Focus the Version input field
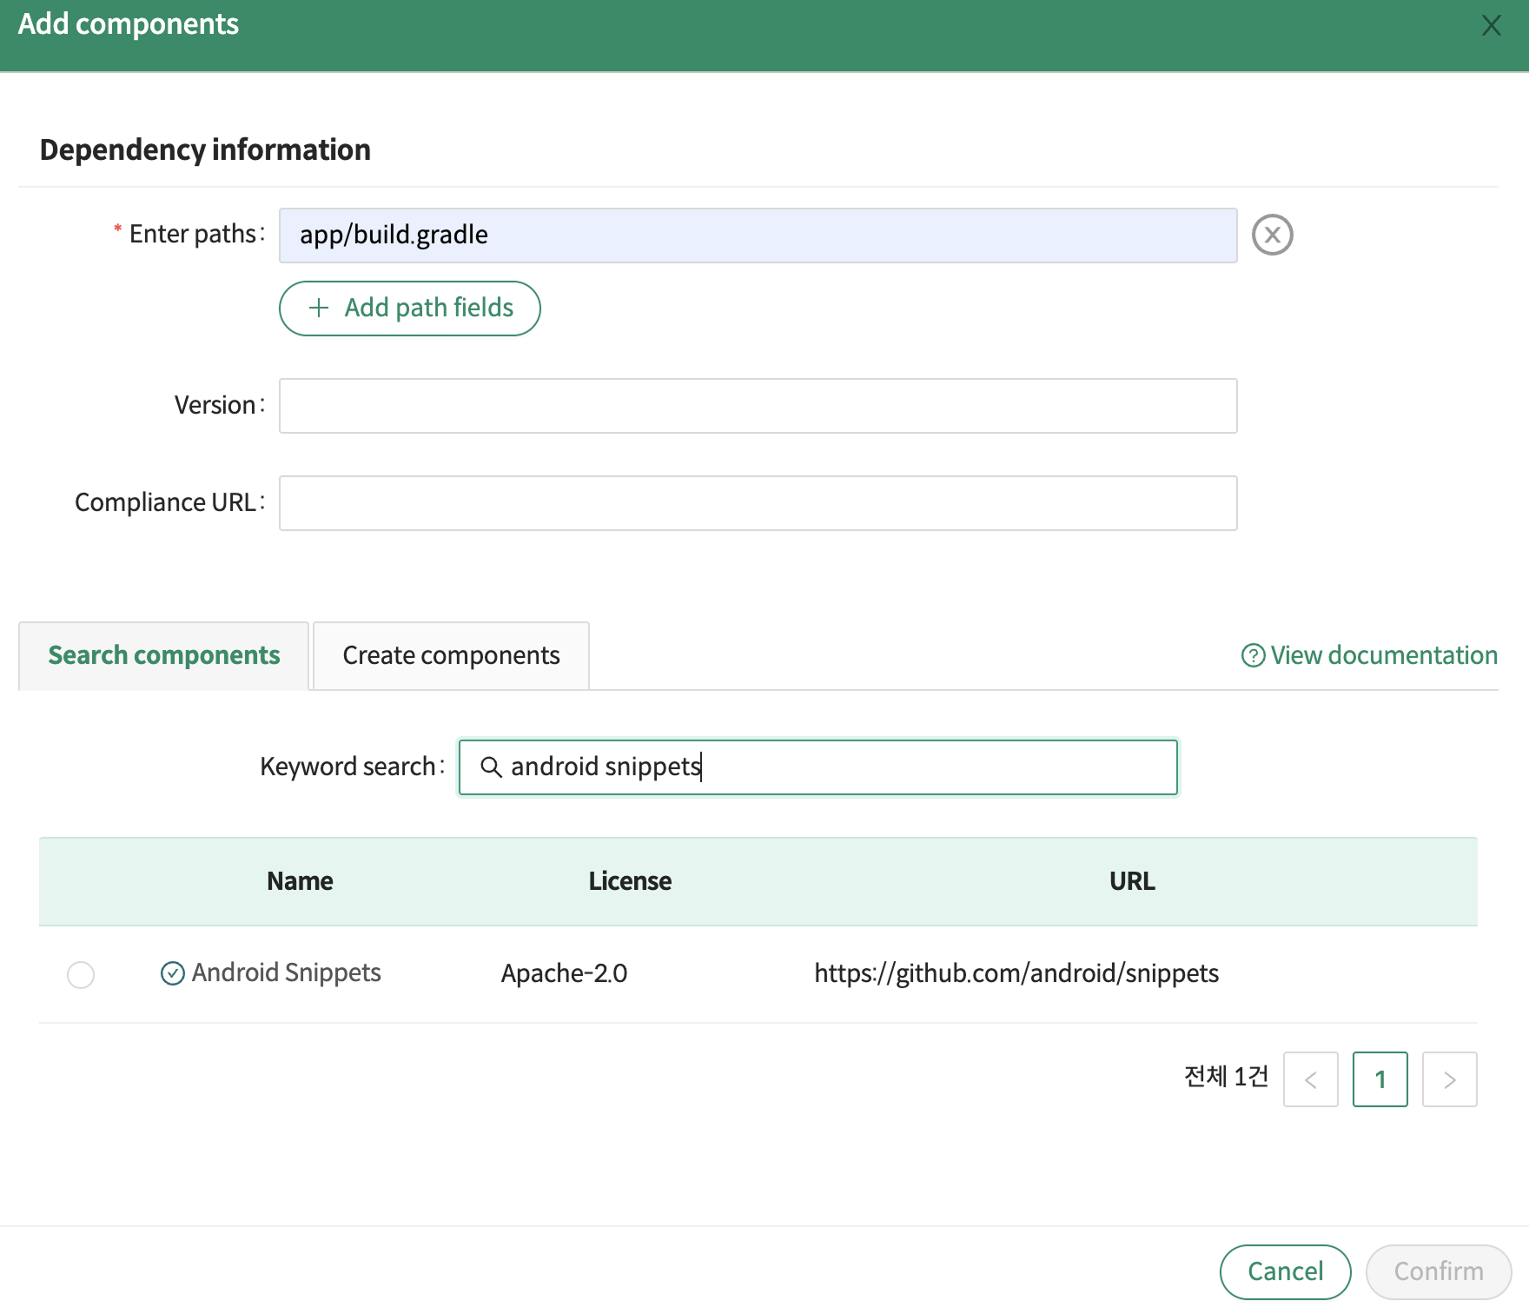 (758, 406)
